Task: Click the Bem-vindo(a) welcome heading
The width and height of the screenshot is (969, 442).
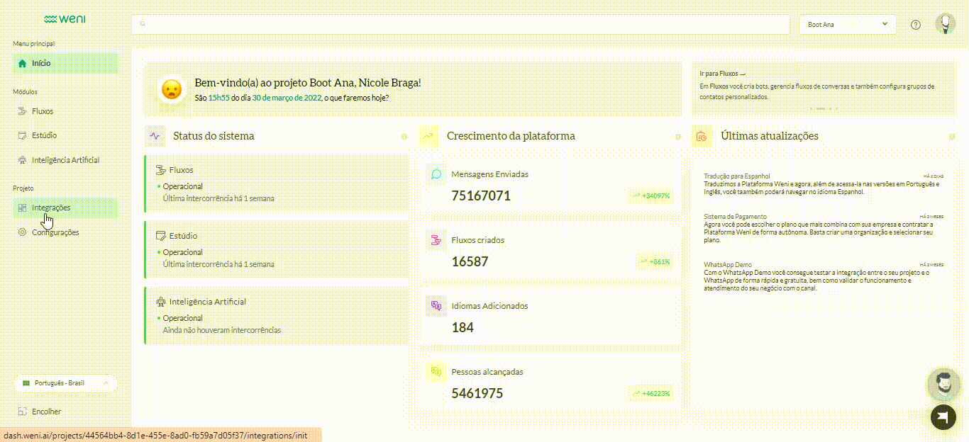Action: [x=308, y=83]
